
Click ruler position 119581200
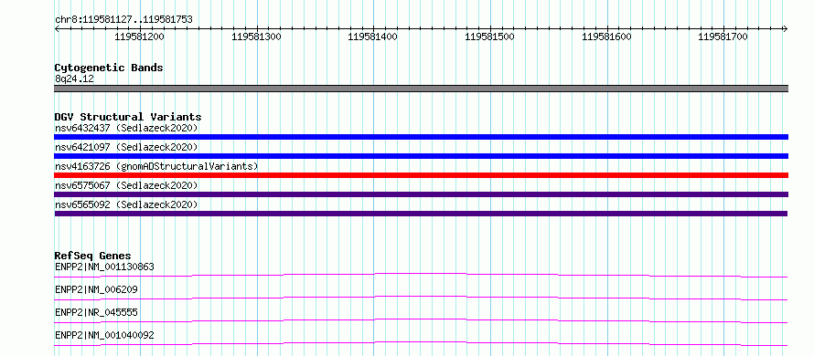139,37
